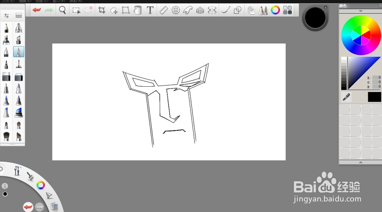
Task: Click current brush indicator in lagoon
Action: tap(5, 186)
